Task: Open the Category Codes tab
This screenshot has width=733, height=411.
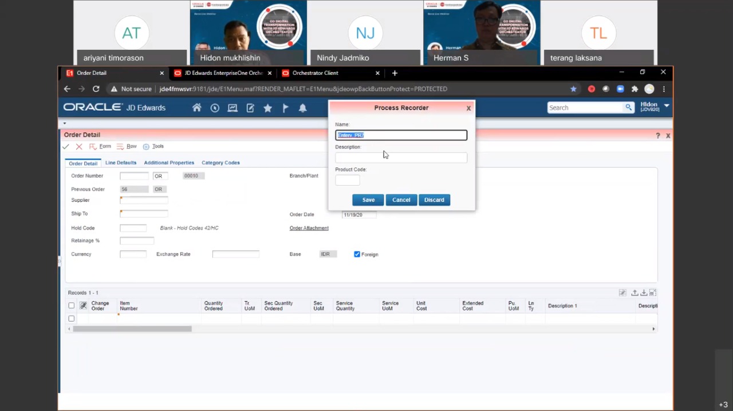Action: [220, 163]
